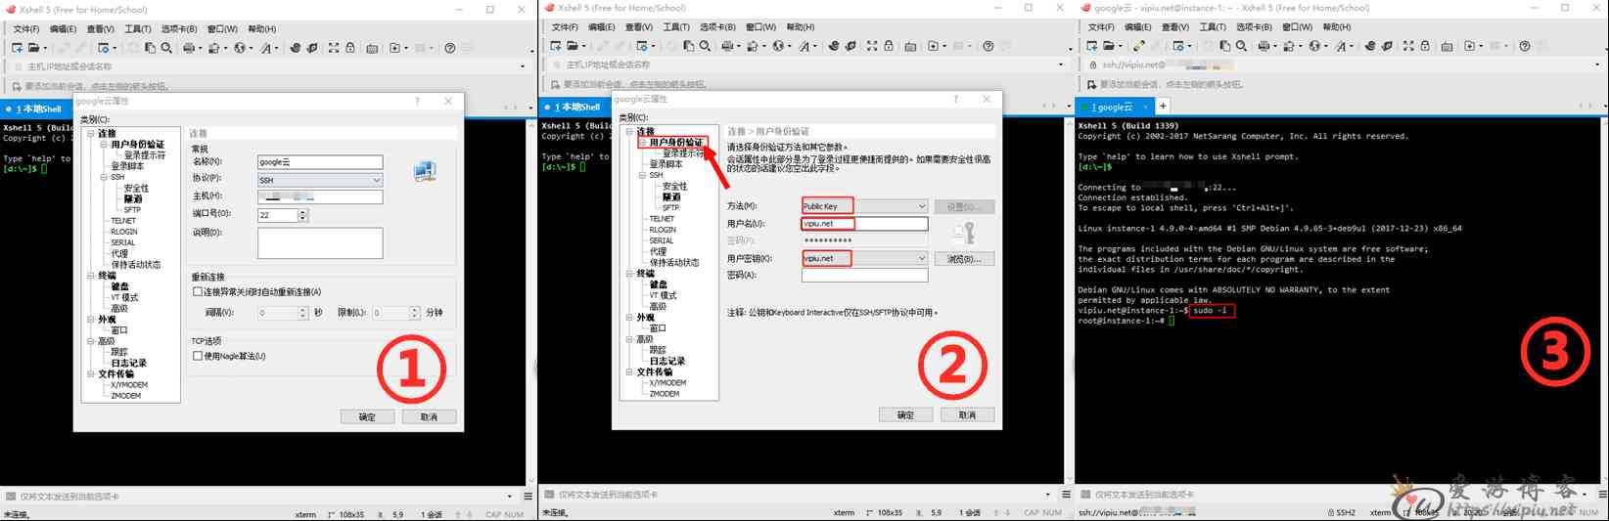Image resolution: width=1609 pixels, height=521 pixels.
Task: Click lock icon in first window toolbar
Action: (x=350, y=48)
